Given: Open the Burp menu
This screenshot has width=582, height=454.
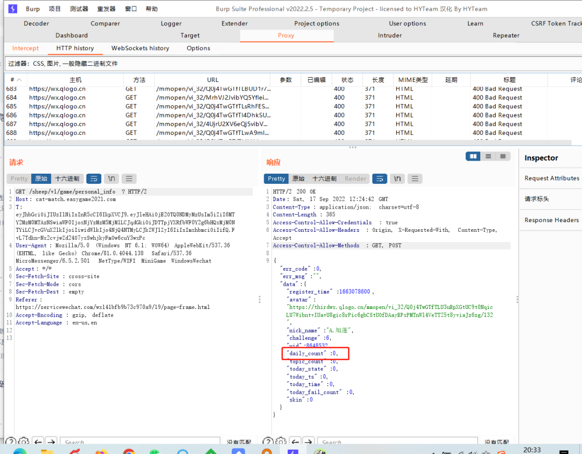Looking at the screenshot, I should (33, 9).
